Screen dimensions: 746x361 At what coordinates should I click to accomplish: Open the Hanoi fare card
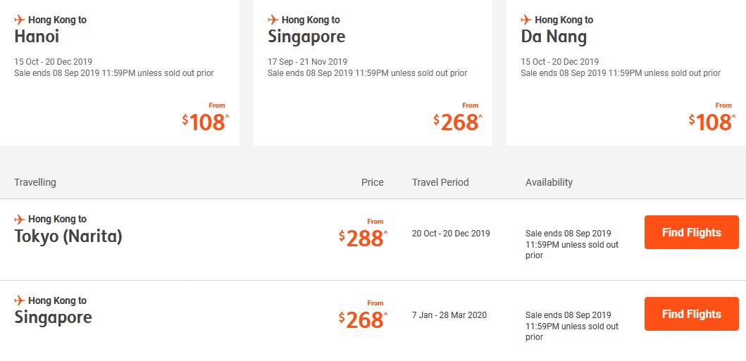click(120, 72)
